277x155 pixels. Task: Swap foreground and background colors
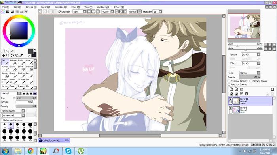(35, 50)
